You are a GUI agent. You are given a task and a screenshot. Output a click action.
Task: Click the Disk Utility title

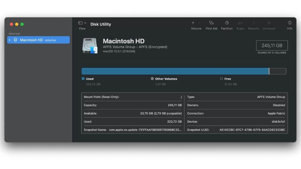pyautogui.click(x=101, y=24)
